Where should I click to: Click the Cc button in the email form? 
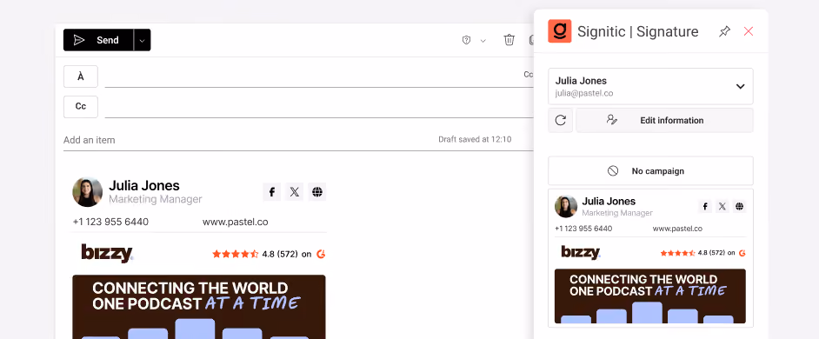click(x=81, y=107)
